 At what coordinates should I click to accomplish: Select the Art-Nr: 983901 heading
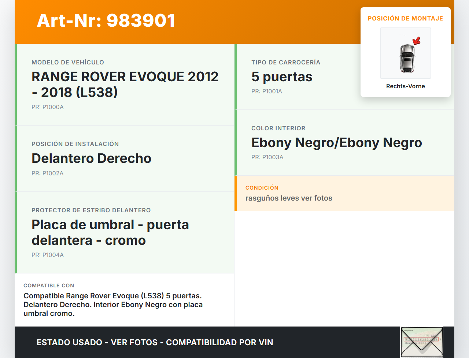[x=106, y=20]
